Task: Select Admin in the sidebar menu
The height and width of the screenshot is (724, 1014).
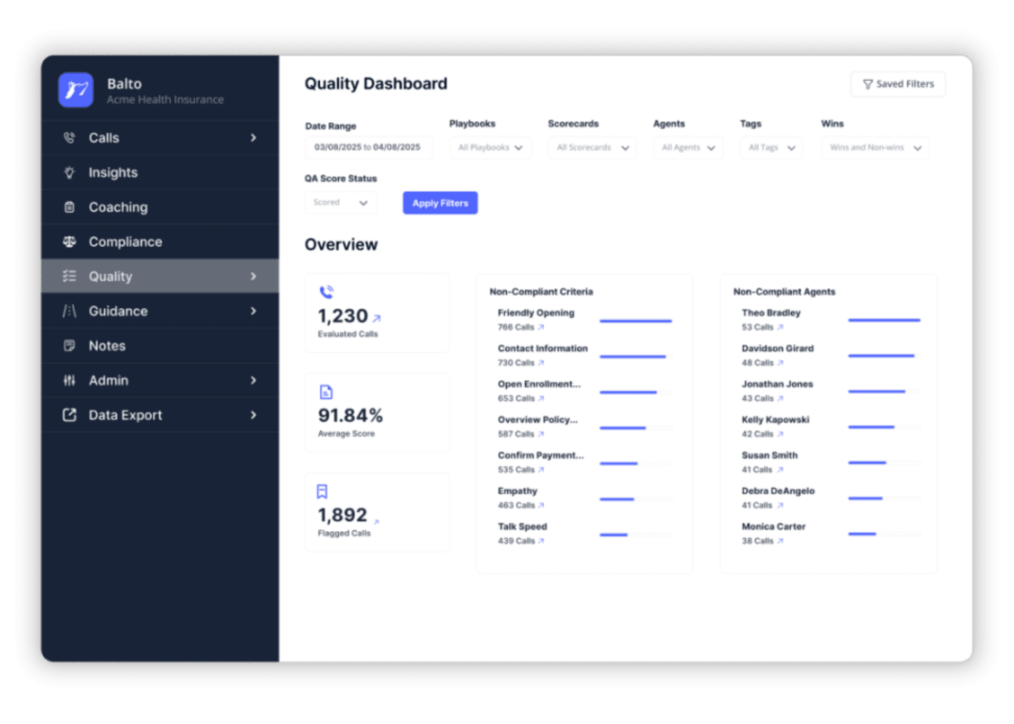Action: click(x=109, y=380)
